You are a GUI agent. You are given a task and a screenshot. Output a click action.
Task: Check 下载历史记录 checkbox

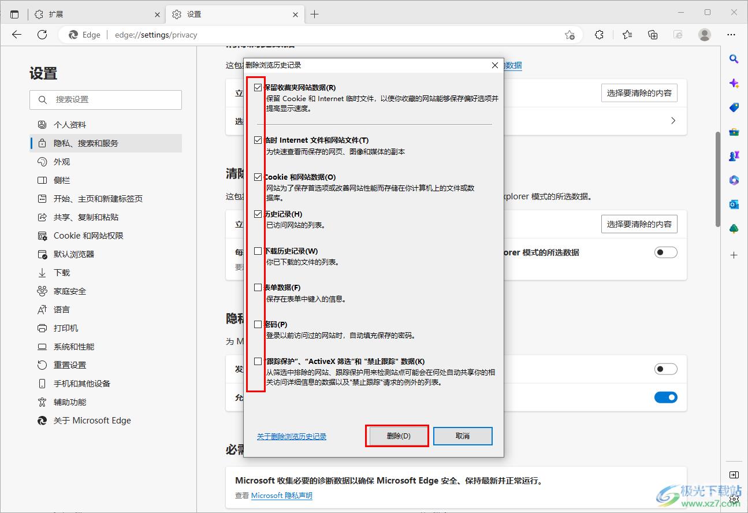pyautogui.click(x=258, y=251)
